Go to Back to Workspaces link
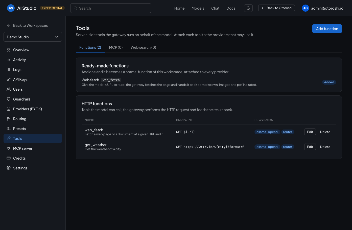The width and height of the screenshot is (352, 230). [30, 25]
